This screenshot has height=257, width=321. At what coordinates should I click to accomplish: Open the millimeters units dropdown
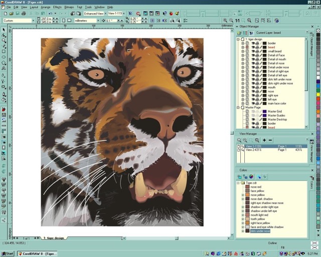pyautogui.click(x=98, y=21)
